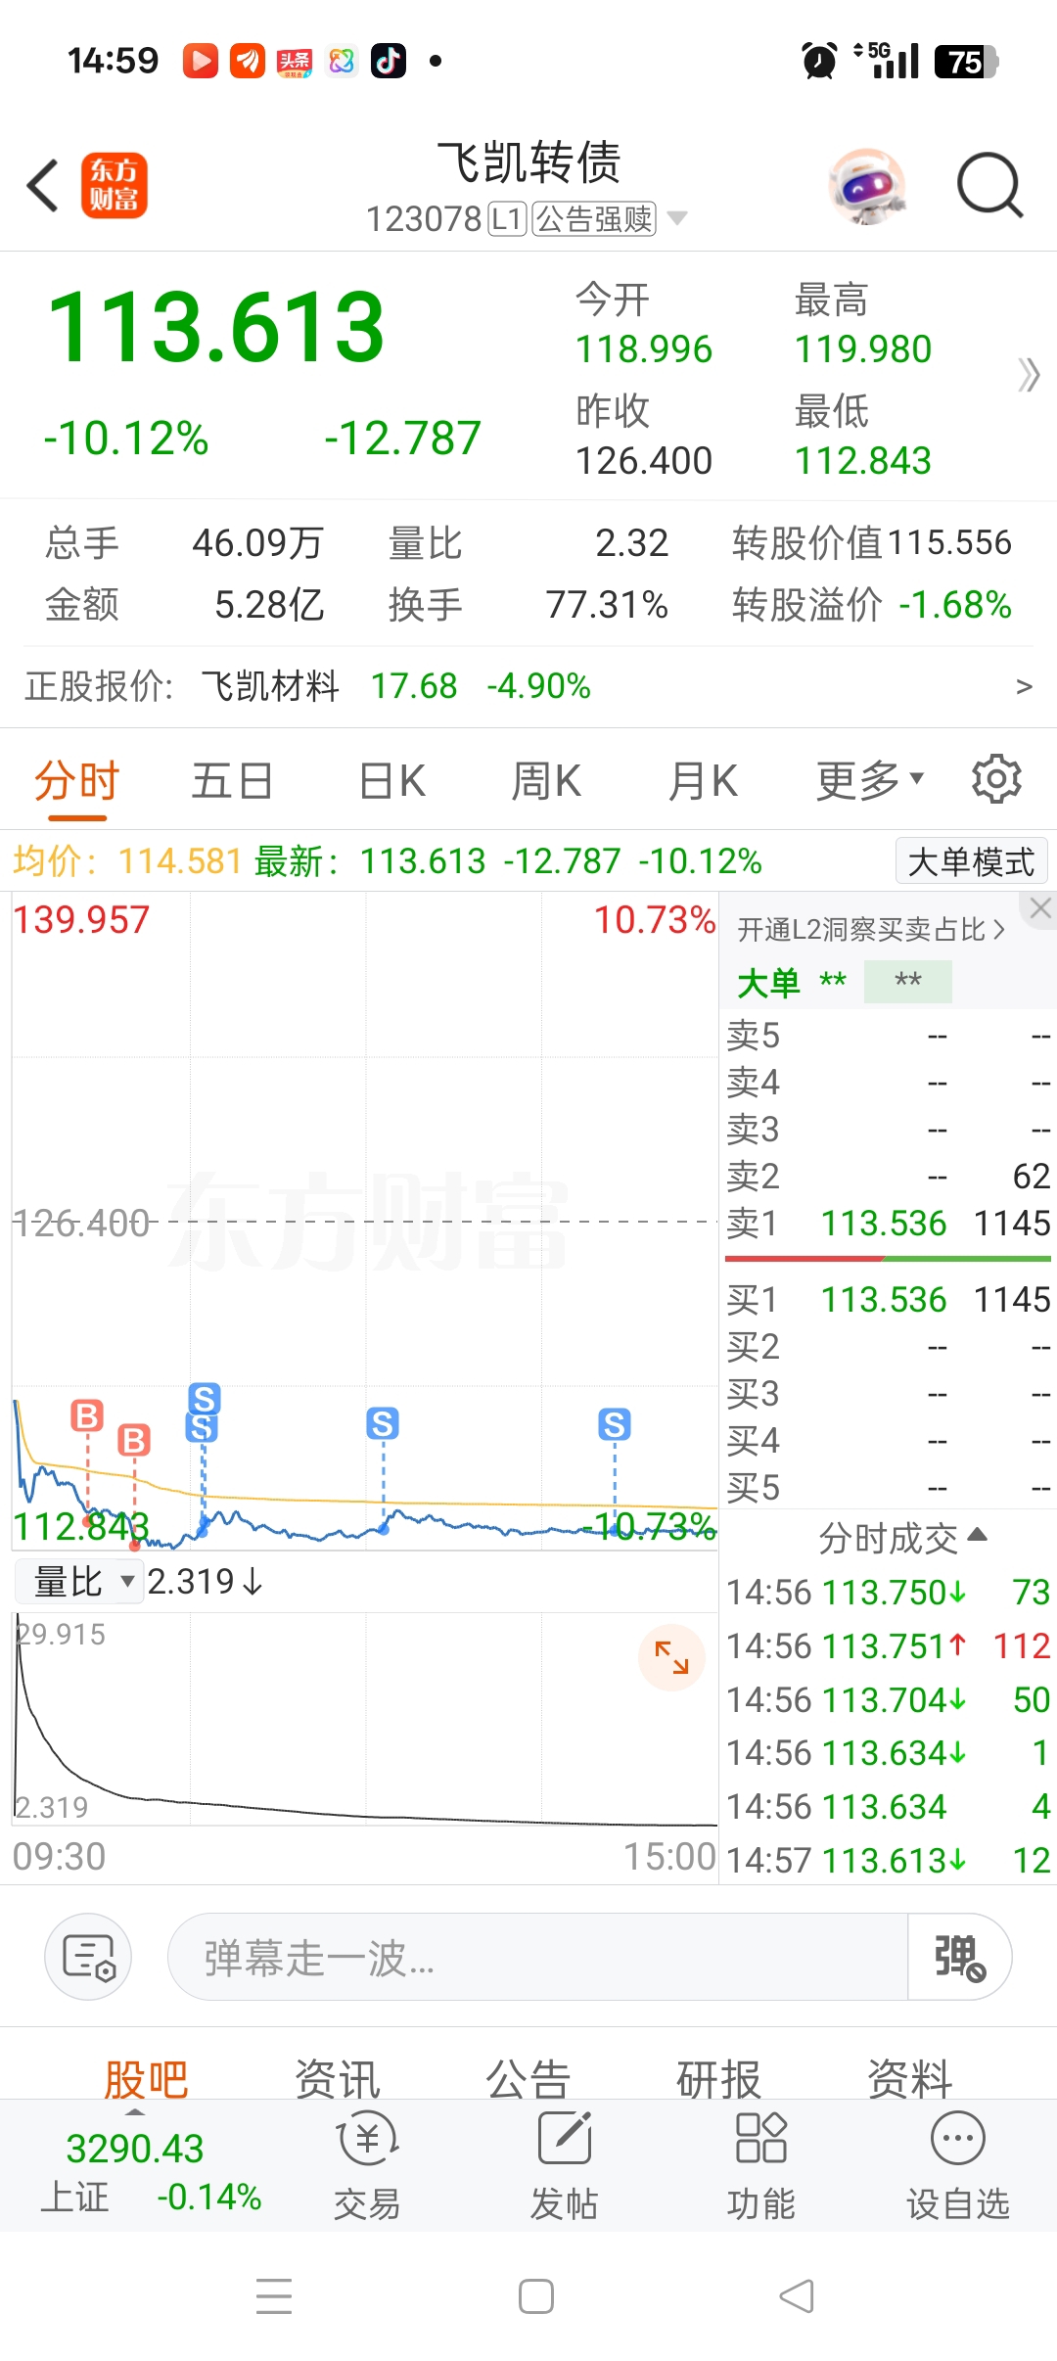Open the robot assistant avatar
The height and width of the screenshot is (2361, 1057).
pyautogui.click(x=867, y=185)
